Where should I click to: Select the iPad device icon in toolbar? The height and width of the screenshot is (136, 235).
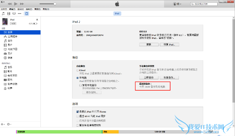[x=27, y=14]
